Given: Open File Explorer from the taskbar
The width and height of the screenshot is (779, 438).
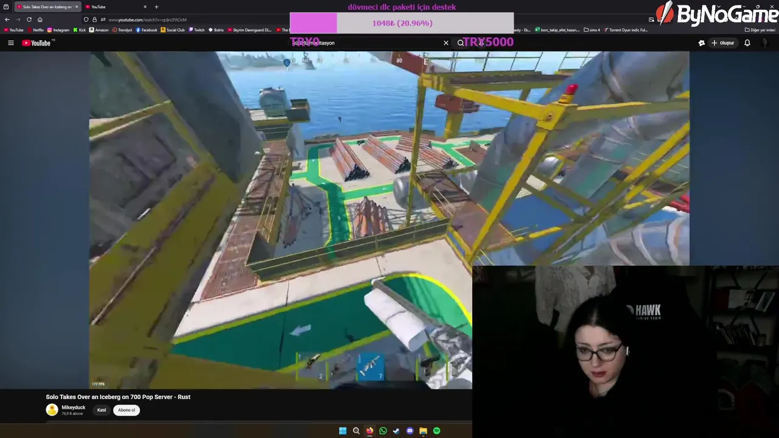Looking at the screenshot, I should (423, 431).
